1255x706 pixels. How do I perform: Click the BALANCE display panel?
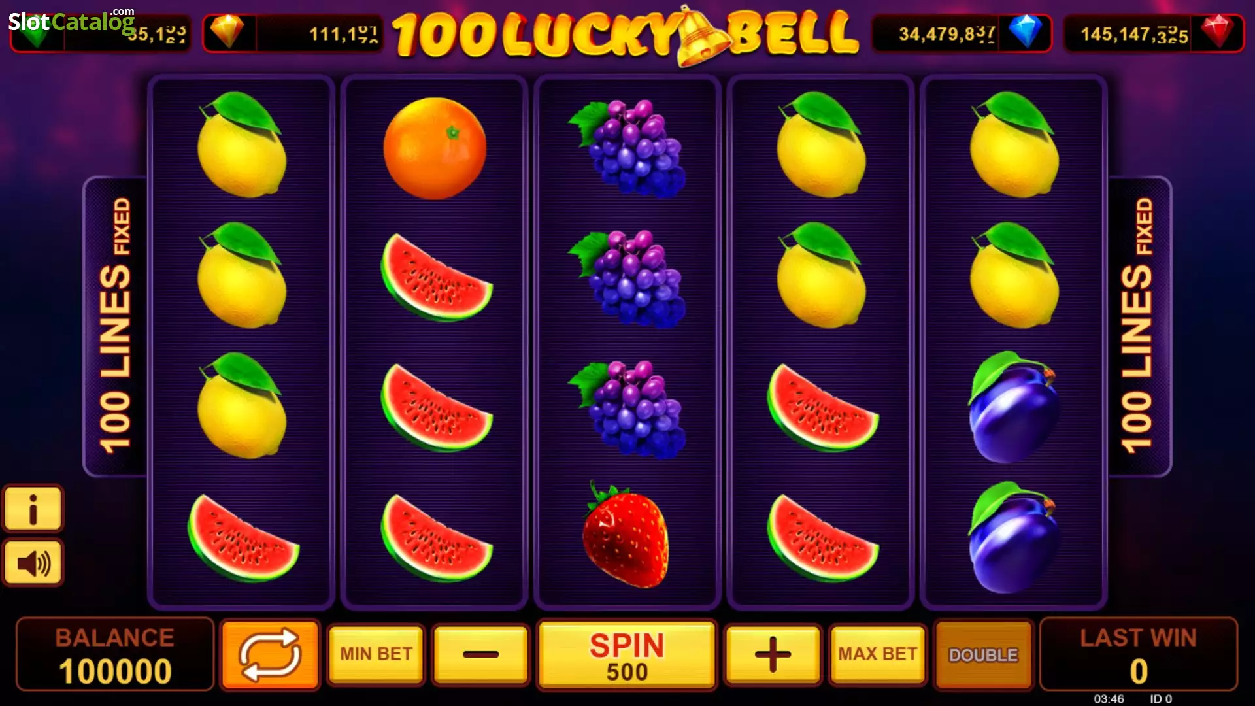[x=115, y=654]
